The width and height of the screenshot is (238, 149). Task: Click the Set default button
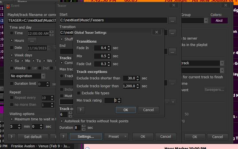33,137
